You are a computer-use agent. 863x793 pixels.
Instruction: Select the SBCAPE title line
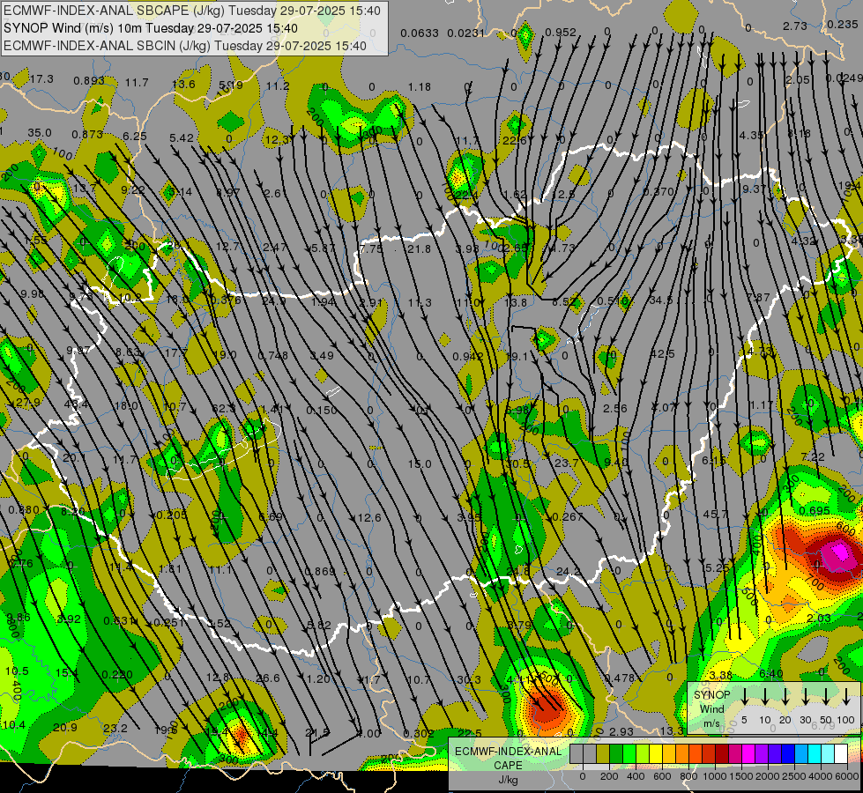click(x=192, y=11)
